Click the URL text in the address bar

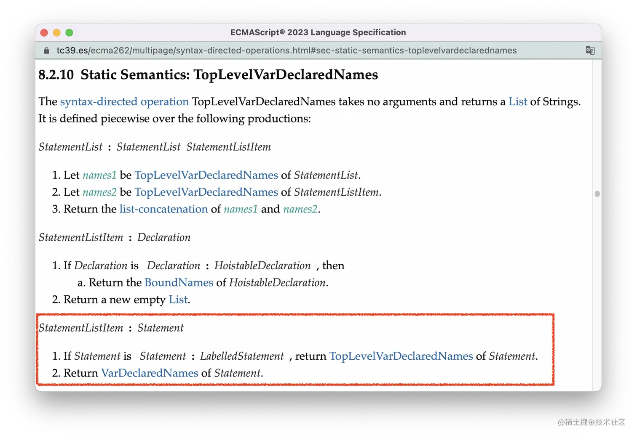[286, 50]
